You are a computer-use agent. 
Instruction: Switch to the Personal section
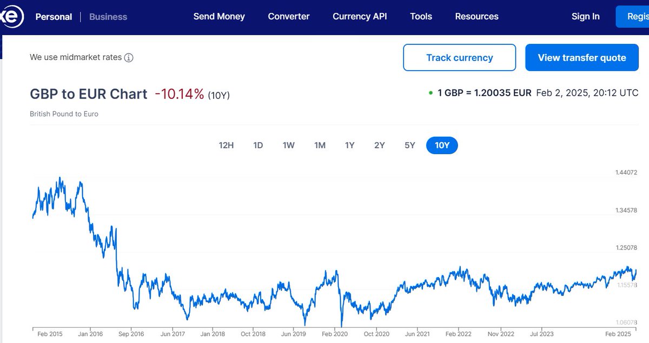(54, 17)
